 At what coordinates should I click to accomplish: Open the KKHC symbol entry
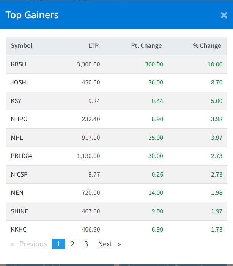pos(19,230)
